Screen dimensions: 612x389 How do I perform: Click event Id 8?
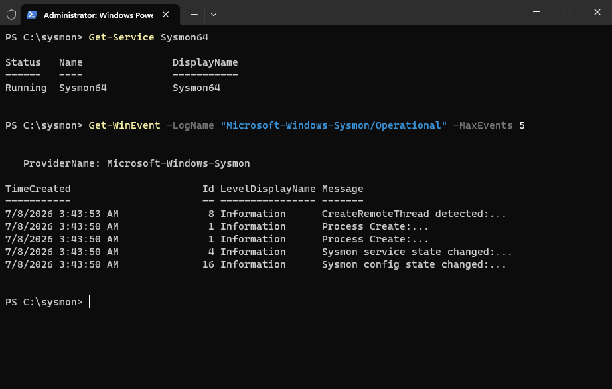[211, 214]
